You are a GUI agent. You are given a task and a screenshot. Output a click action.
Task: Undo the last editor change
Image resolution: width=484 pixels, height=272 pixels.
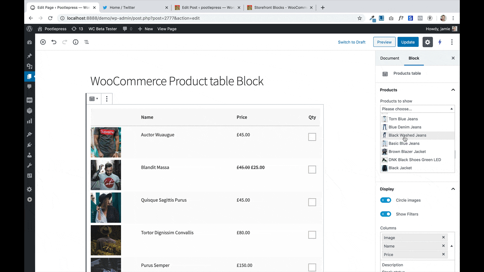click(x=54, y=42)
